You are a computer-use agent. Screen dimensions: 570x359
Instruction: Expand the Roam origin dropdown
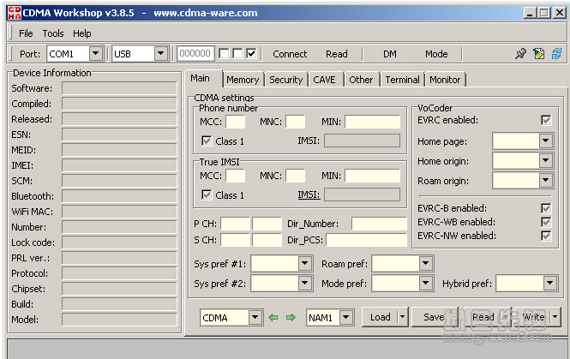click(545, 181)
